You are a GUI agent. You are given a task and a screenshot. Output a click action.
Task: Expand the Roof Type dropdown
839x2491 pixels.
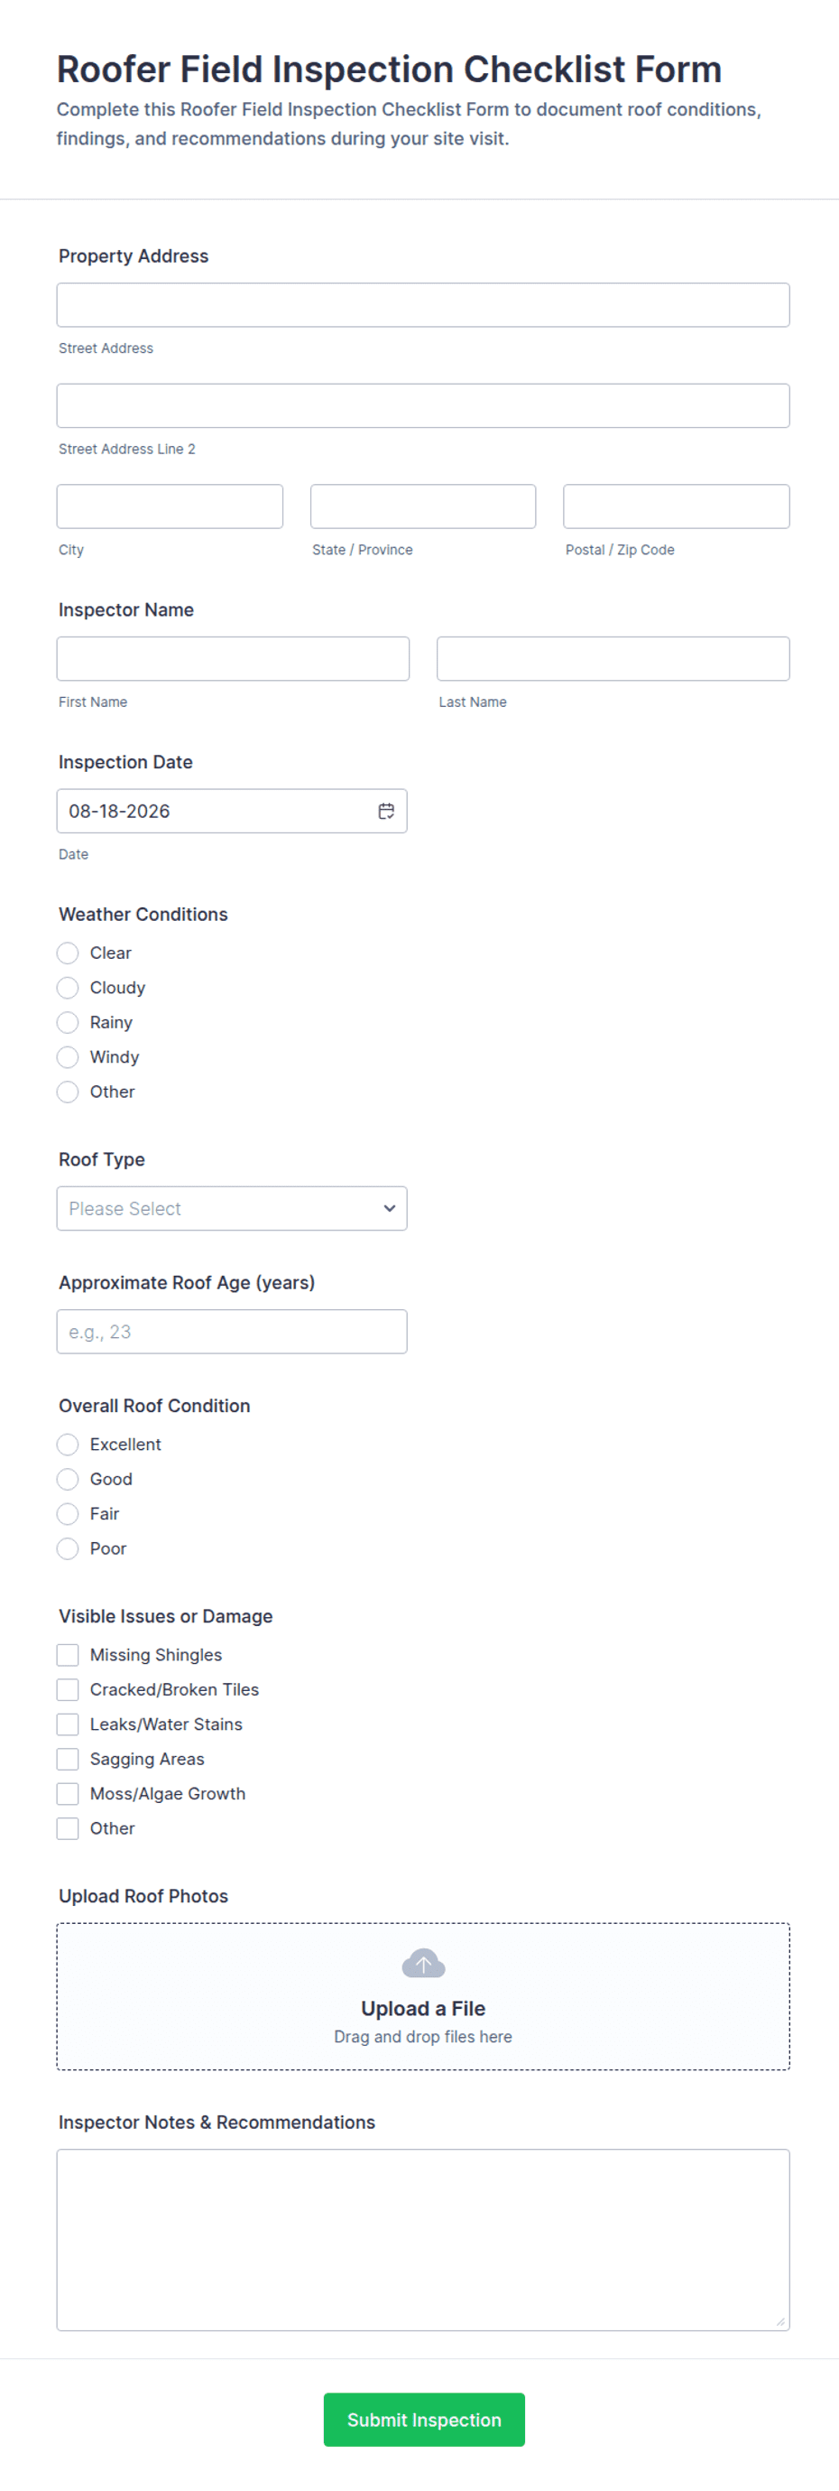pyautogui.click(x=232, y=1208)
